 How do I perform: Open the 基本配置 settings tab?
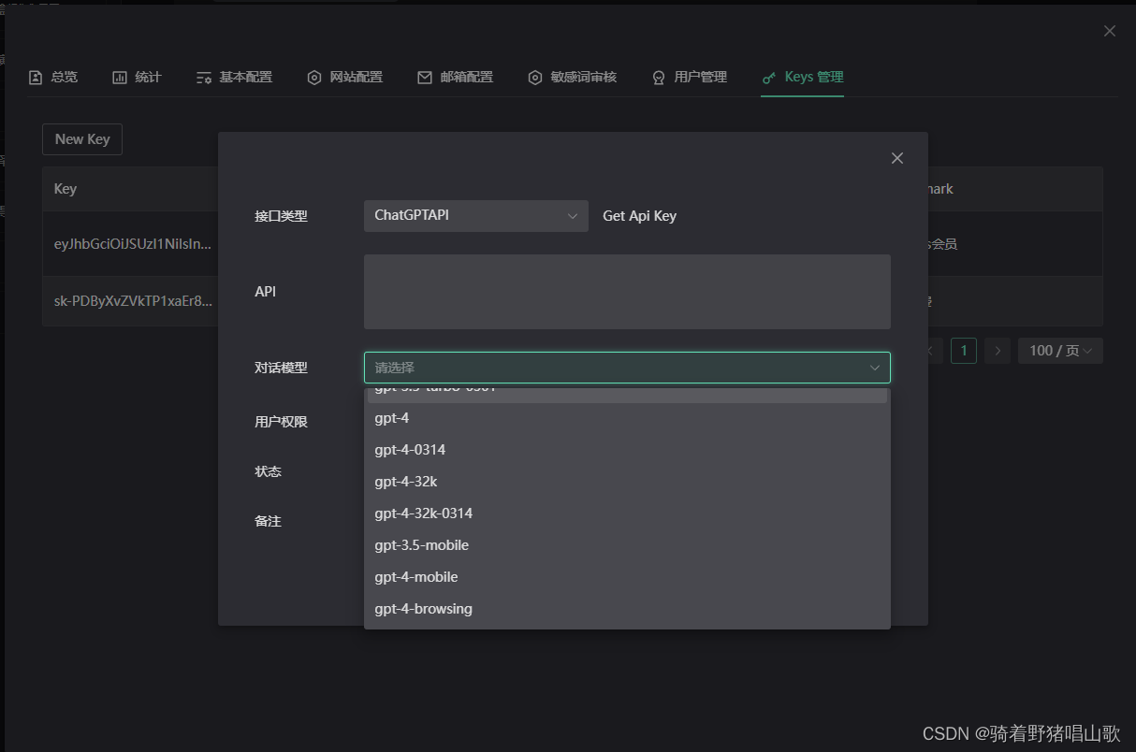[x=234, y=77]
